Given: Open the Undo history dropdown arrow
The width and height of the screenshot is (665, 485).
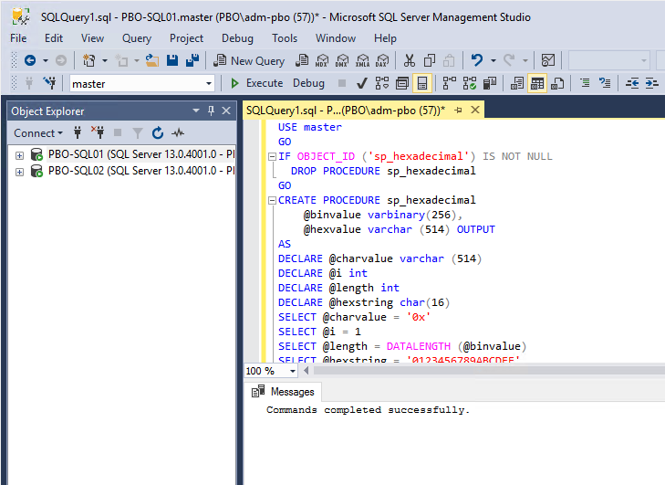Looking at the screenshot, I should pos(494,60).
